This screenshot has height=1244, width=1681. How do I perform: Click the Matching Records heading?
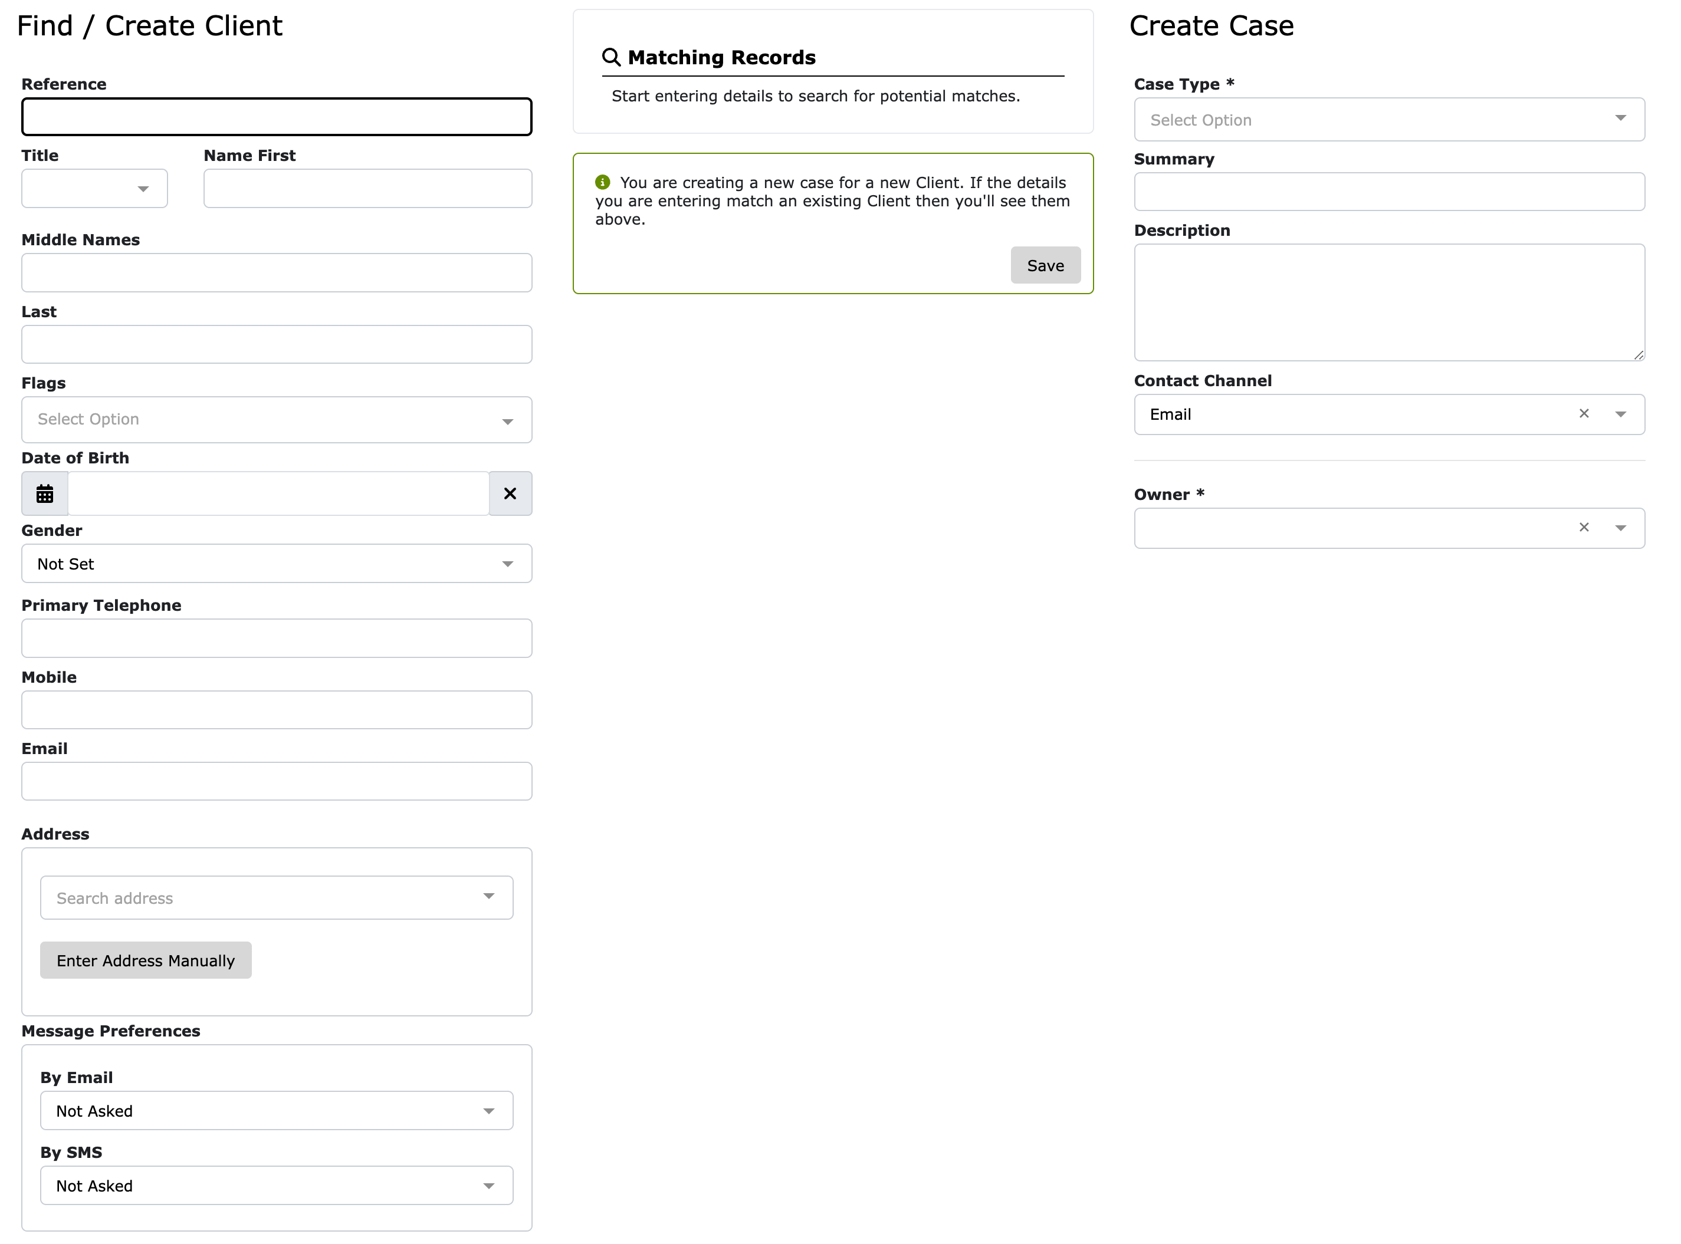click(723, 57)
